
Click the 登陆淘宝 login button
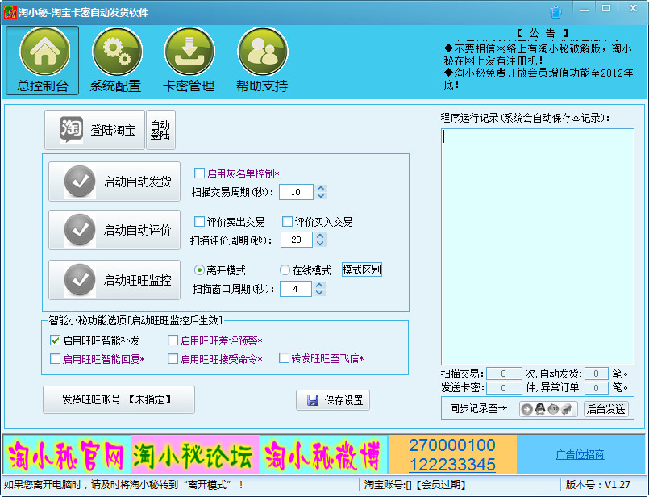pos(95,130)
